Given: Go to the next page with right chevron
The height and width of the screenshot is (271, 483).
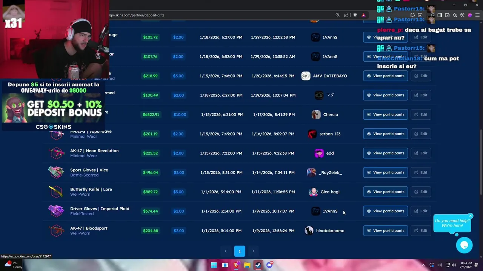Looking at the screenshot, I should (x=253, y=251).
